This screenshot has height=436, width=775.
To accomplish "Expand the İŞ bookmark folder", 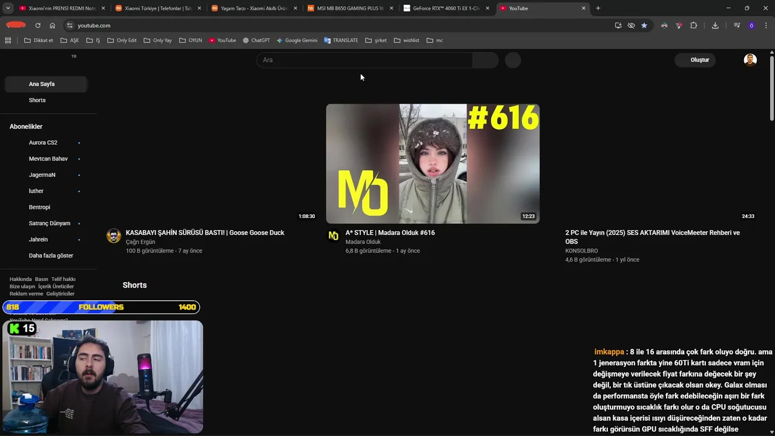I will [93, 41].
